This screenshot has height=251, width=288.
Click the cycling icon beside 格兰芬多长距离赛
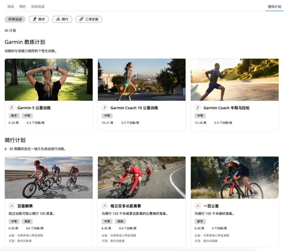105,206
